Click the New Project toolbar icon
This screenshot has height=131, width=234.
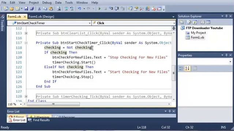6,9
